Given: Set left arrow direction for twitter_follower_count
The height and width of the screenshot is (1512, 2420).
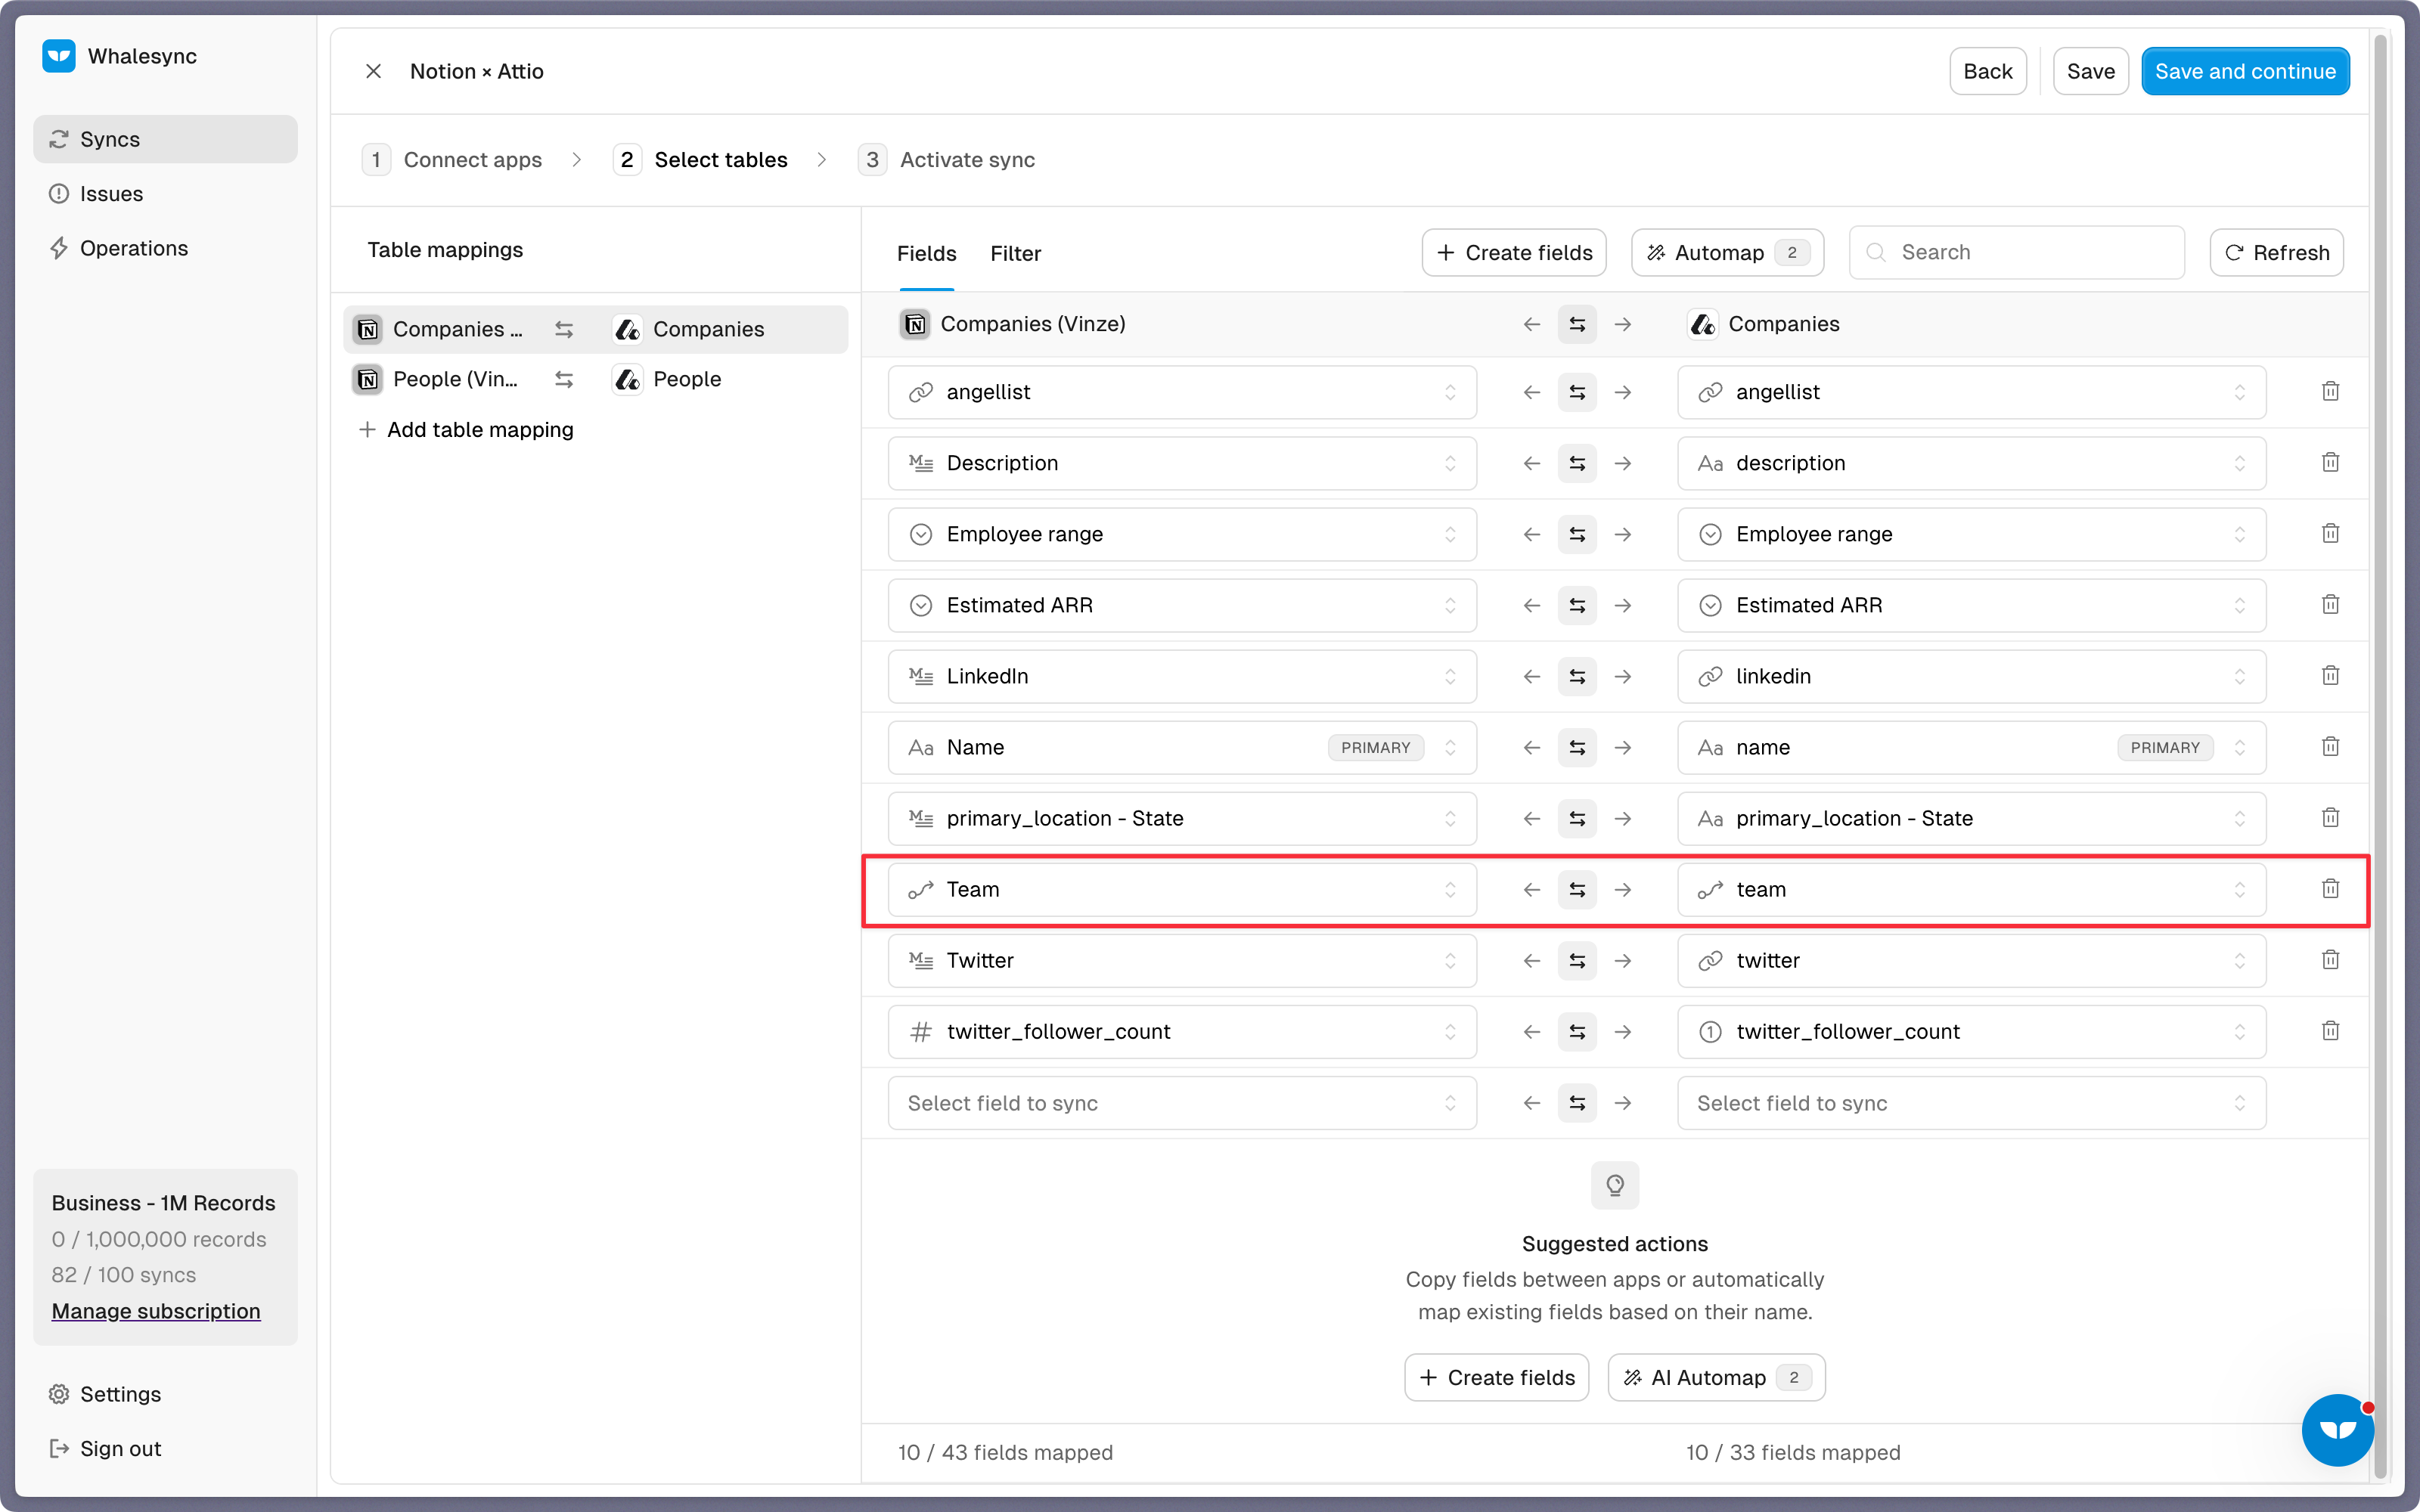Looking at the screenshot, I should pos(1532,1031).
